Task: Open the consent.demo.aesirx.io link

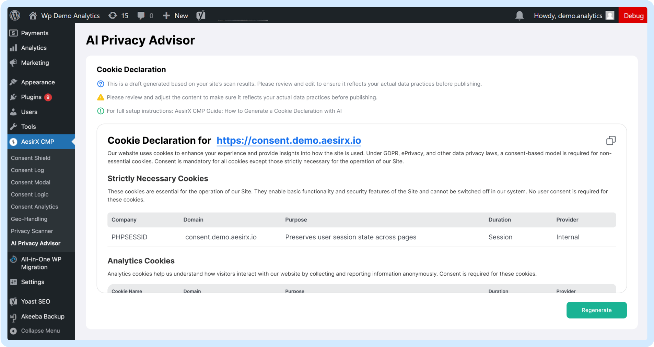Action: (289, 141)
